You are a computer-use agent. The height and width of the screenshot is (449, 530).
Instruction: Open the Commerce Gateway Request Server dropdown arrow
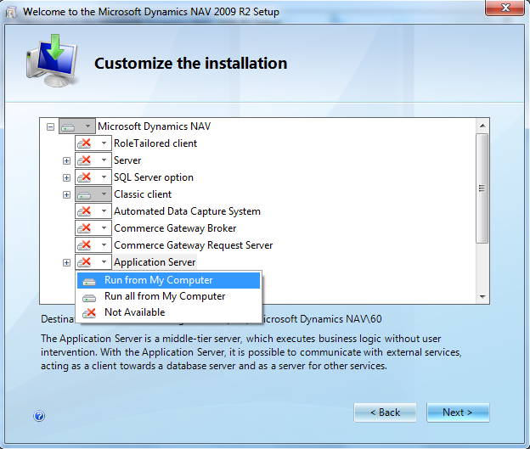(x=104, y=245)
